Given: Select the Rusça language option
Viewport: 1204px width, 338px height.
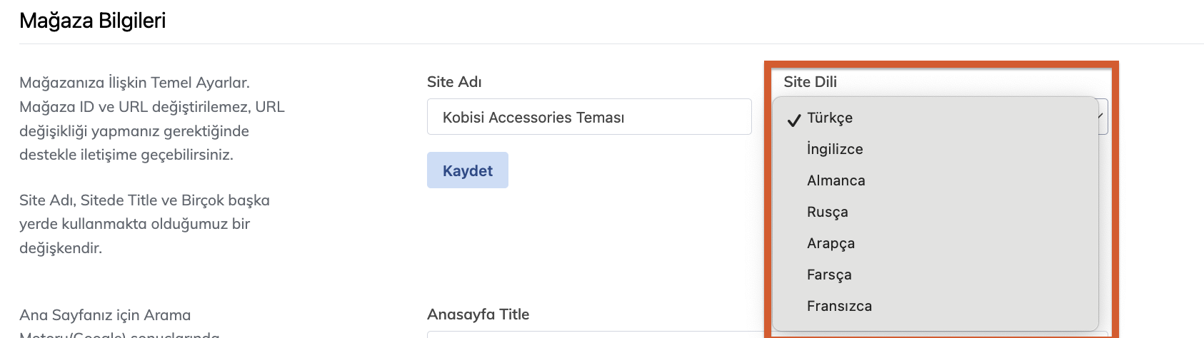Looking at the screenshot, I should pyautogui.click(x=827, y=212).
